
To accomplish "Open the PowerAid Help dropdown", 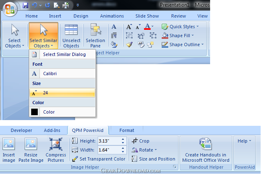I will click(244, 141).
